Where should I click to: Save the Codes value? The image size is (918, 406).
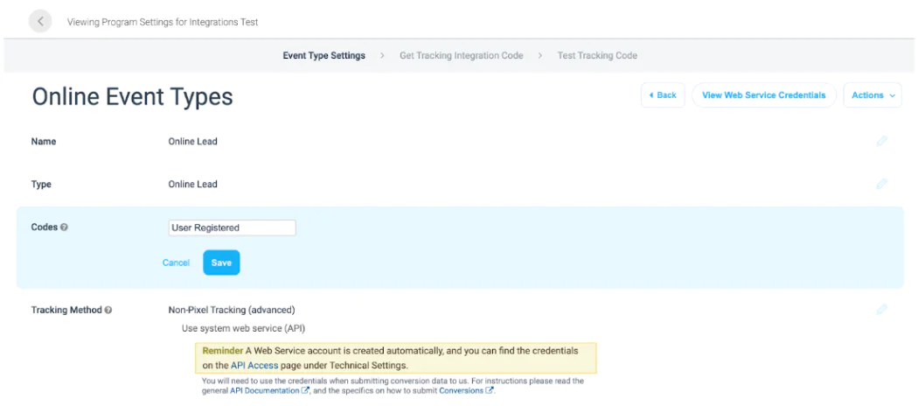click(221, 262)
